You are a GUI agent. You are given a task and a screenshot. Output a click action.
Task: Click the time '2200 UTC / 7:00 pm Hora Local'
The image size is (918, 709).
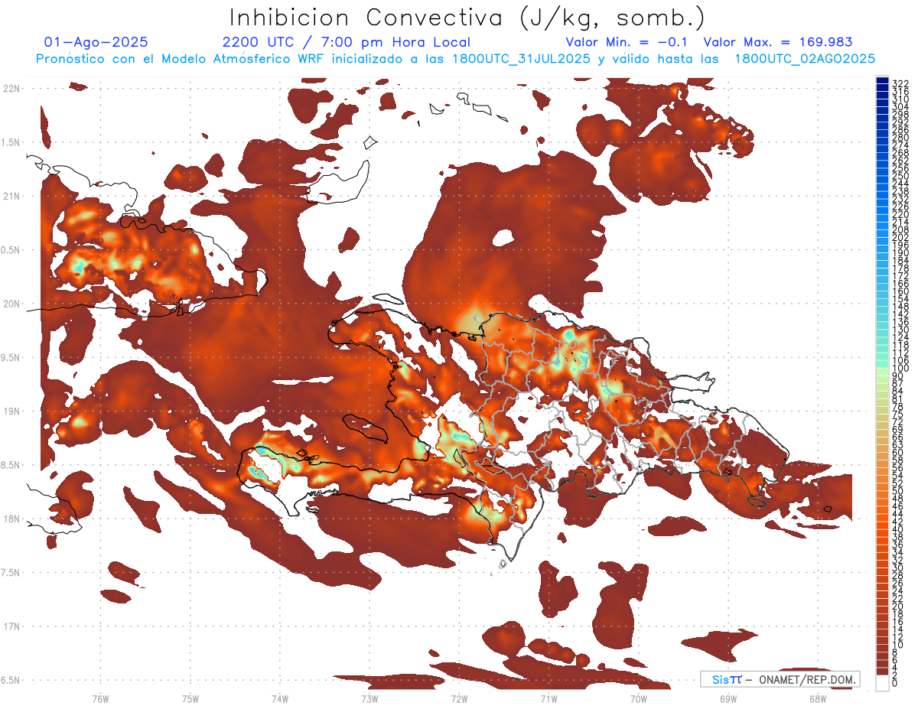pos(346,42)
